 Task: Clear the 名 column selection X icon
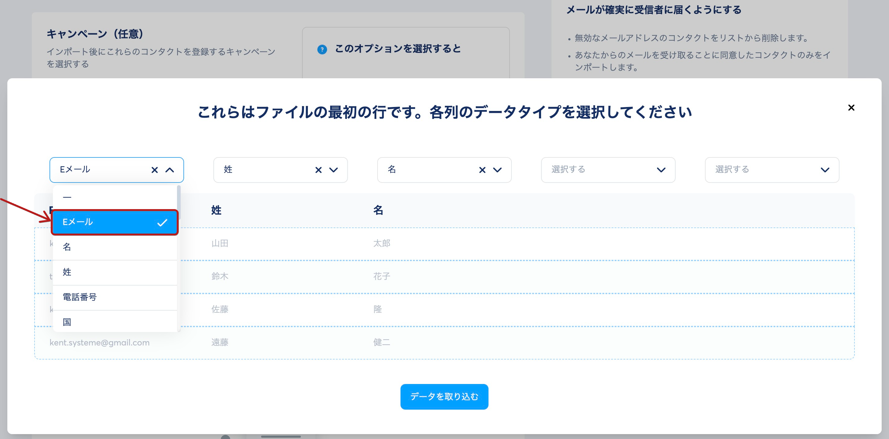482,170
